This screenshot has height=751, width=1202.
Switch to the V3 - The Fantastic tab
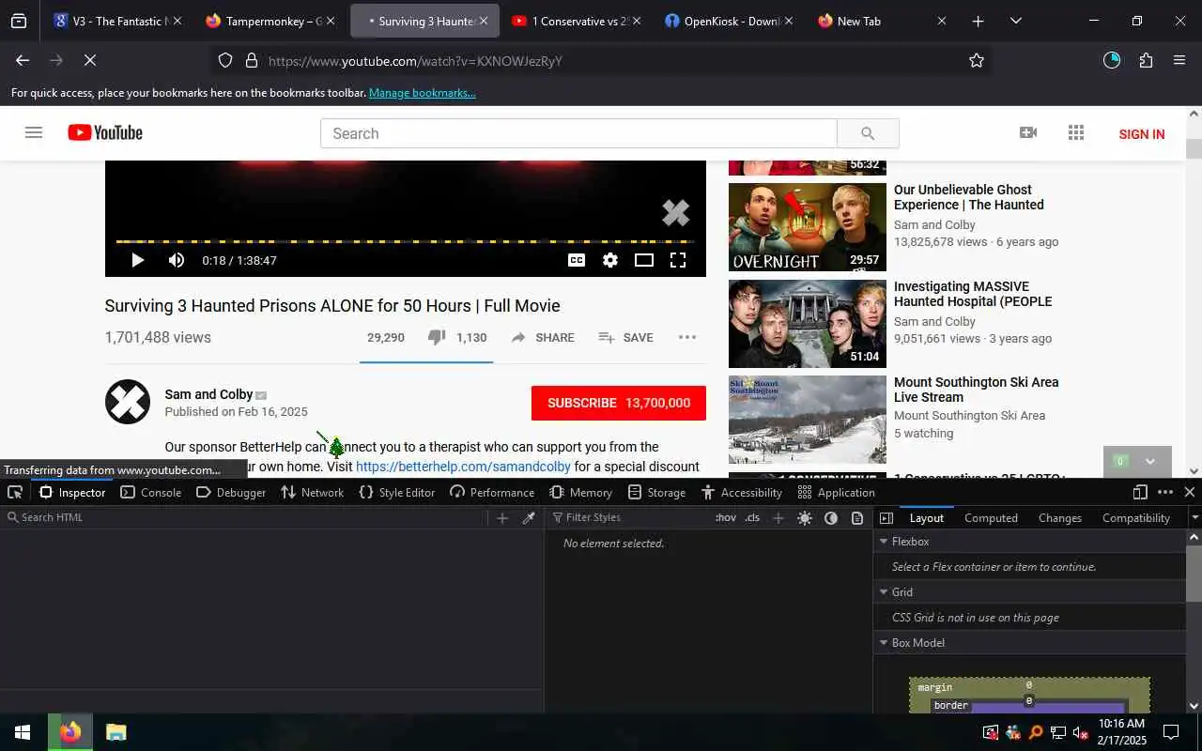[117, 21]
